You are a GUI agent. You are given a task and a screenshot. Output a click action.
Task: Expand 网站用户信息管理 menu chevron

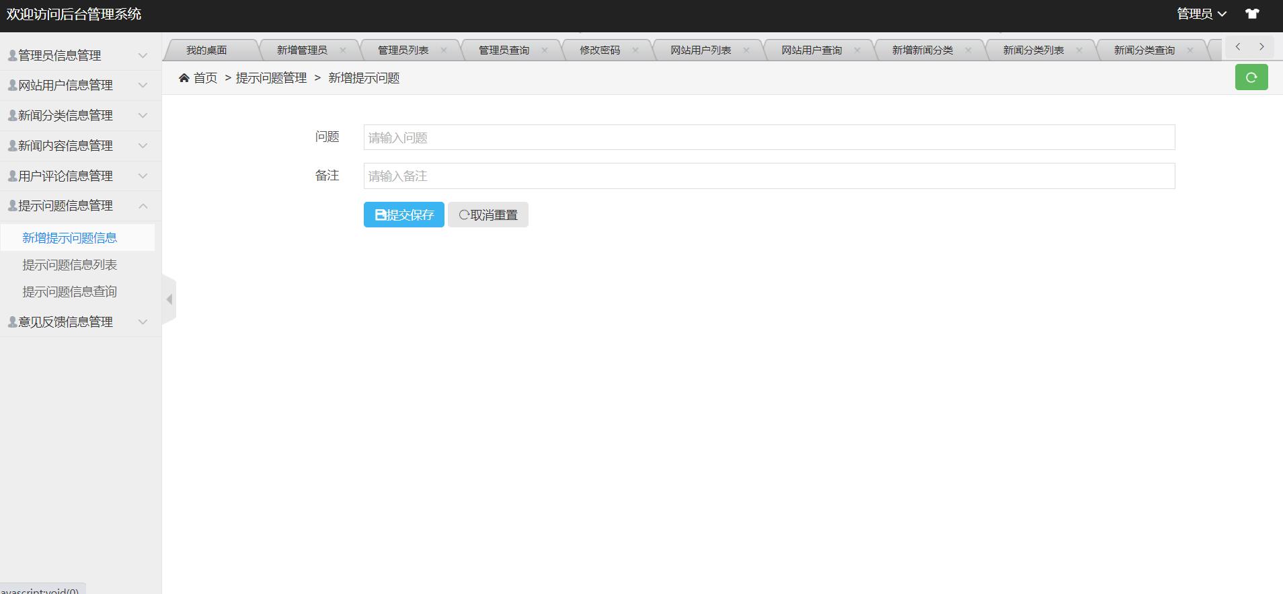tap(143, 85)
